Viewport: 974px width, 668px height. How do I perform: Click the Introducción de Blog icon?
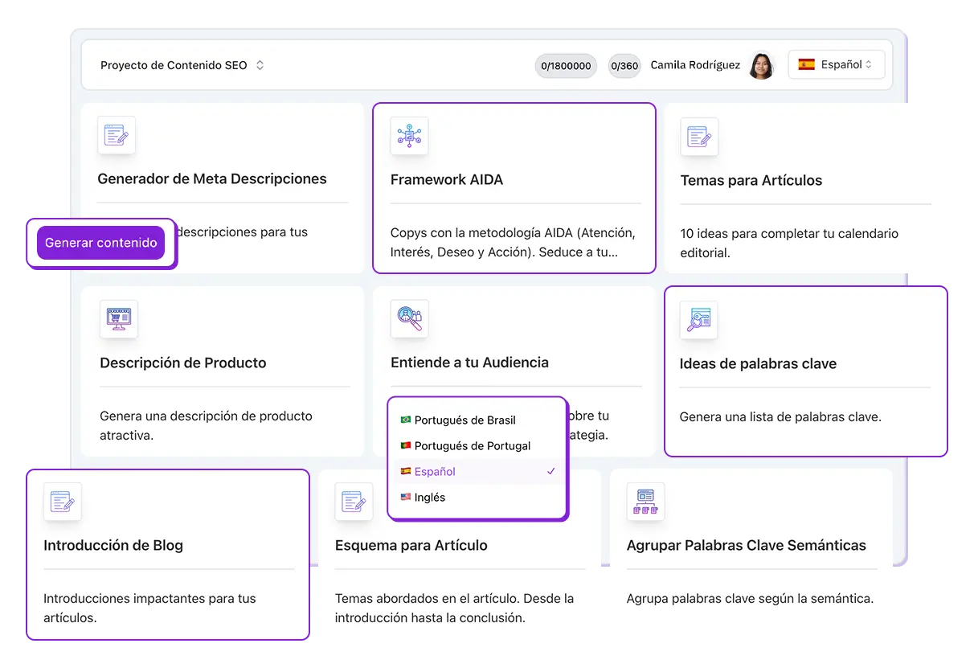63,502
